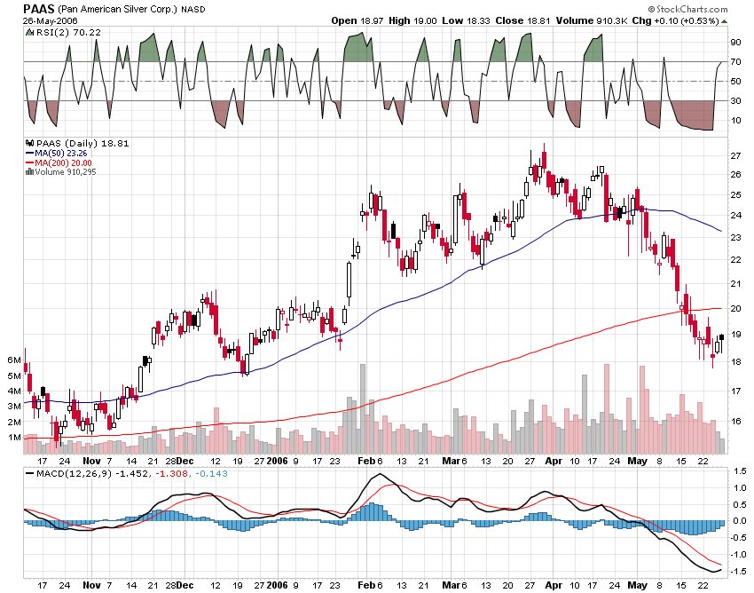This screenshot has height=593, width=754.
Task: Click the company name (Pan American Silver Corp.)
Action: (x=117, y=9)
